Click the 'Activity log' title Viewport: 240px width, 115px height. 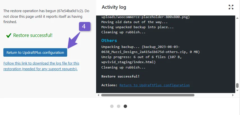(x=114, y=7)
